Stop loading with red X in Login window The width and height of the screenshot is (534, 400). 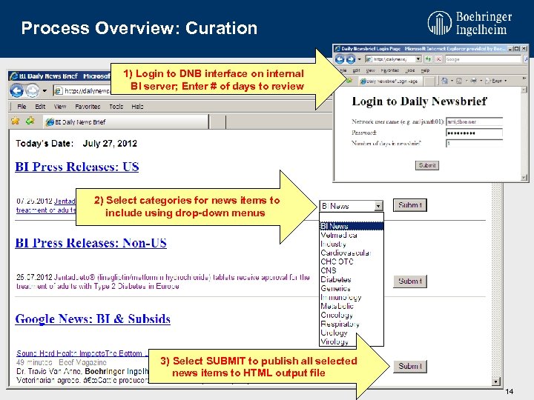[x=438, y=59]
